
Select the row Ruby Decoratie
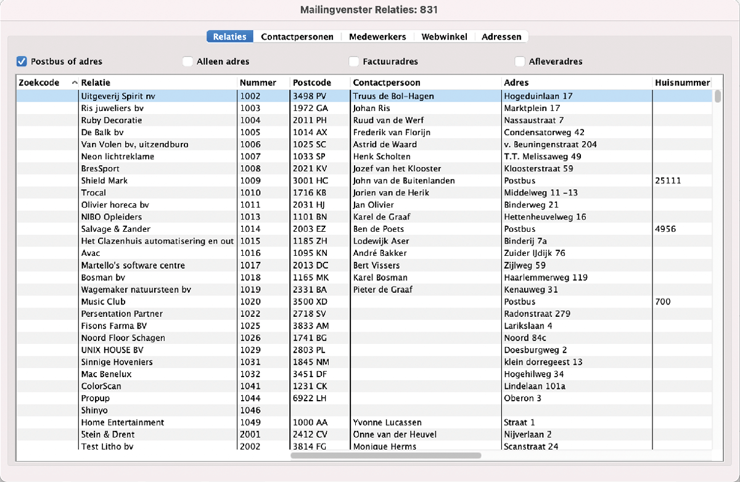[x=364, y=120]
